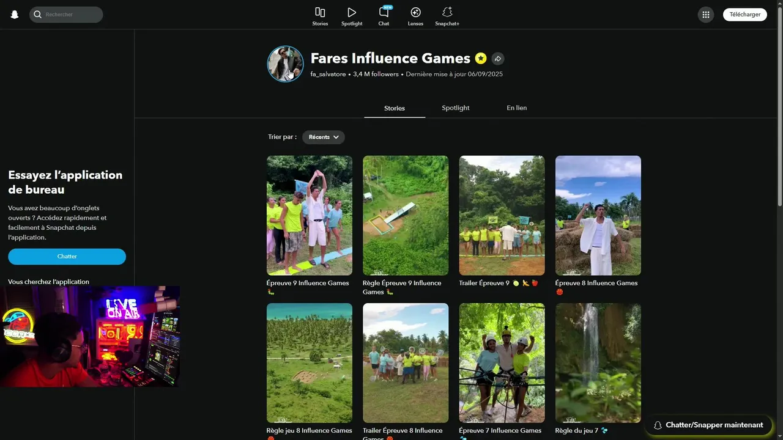Click the blue Chatter button
783x440 pixels.
tap(67, 256)
